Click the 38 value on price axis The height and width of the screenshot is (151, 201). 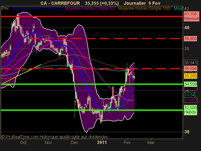[x=186, y=49]
